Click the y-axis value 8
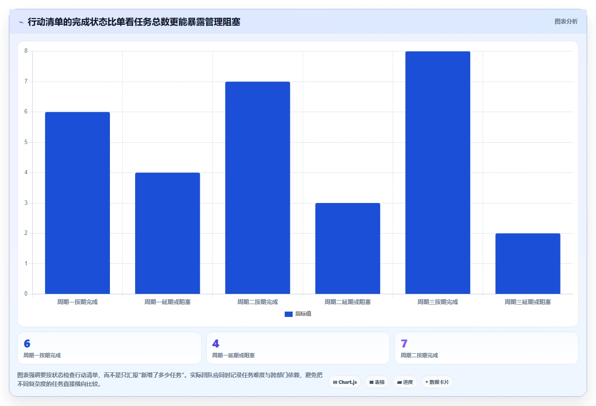 click(26, 51)
